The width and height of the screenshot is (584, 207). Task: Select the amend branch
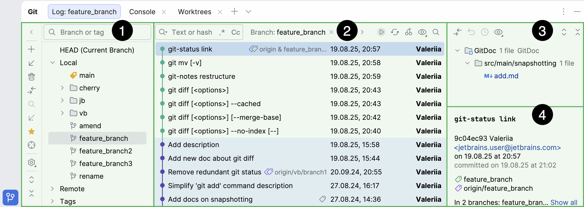click(x=90, y=126)
